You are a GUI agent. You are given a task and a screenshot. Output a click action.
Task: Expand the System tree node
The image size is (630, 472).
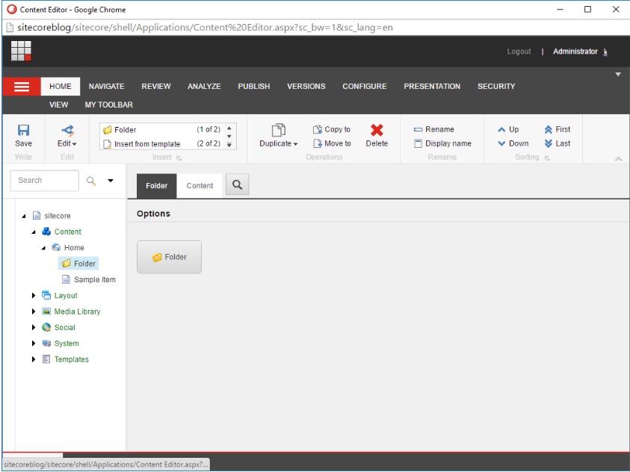tap(34, 343)
